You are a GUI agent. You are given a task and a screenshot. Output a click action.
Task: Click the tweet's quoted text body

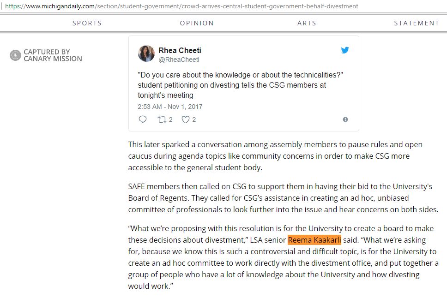click(x=240, y=85)
